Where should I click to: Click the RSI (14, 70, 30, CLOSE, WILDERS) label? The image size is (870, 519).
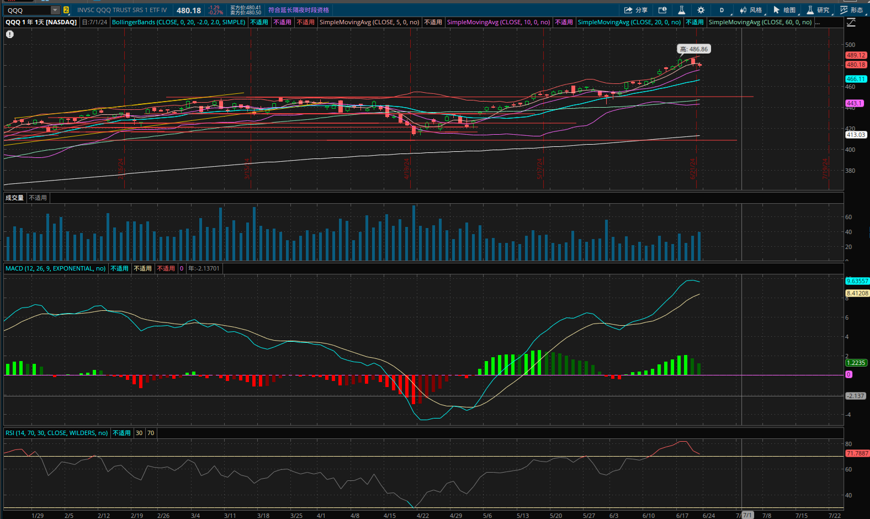coord(57,433)
